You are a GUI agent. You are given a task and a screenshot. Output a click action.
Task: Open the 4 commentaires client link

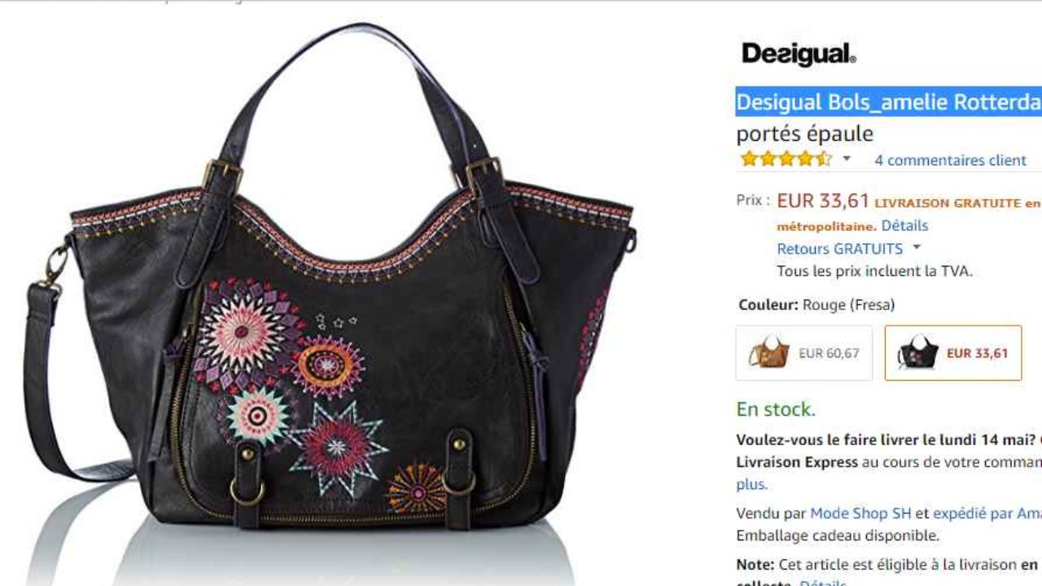tap(950, 160)
